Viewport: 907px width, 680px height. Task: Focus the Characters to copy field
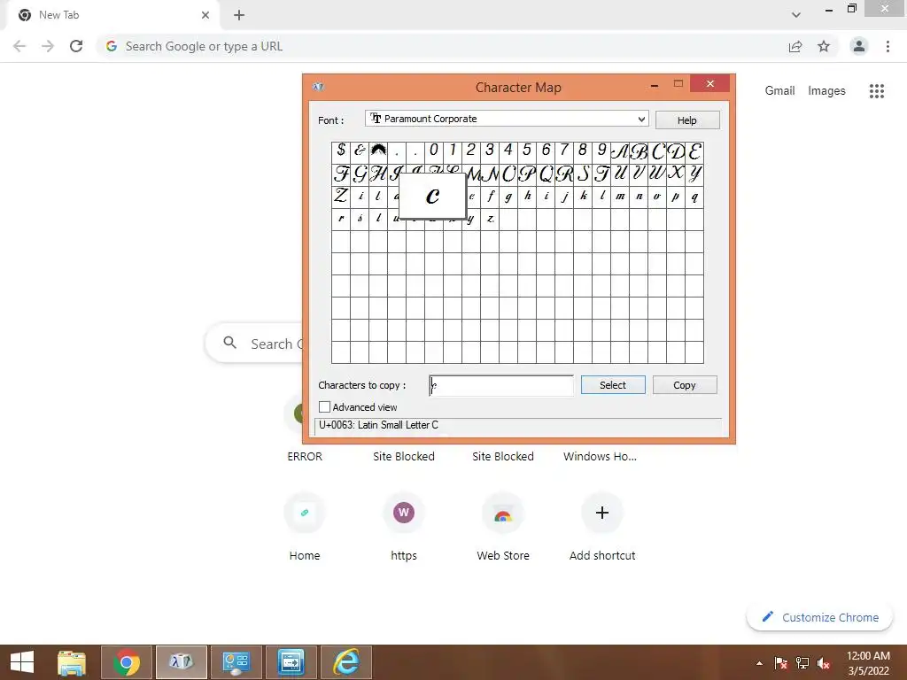click(x=501, y=386)
